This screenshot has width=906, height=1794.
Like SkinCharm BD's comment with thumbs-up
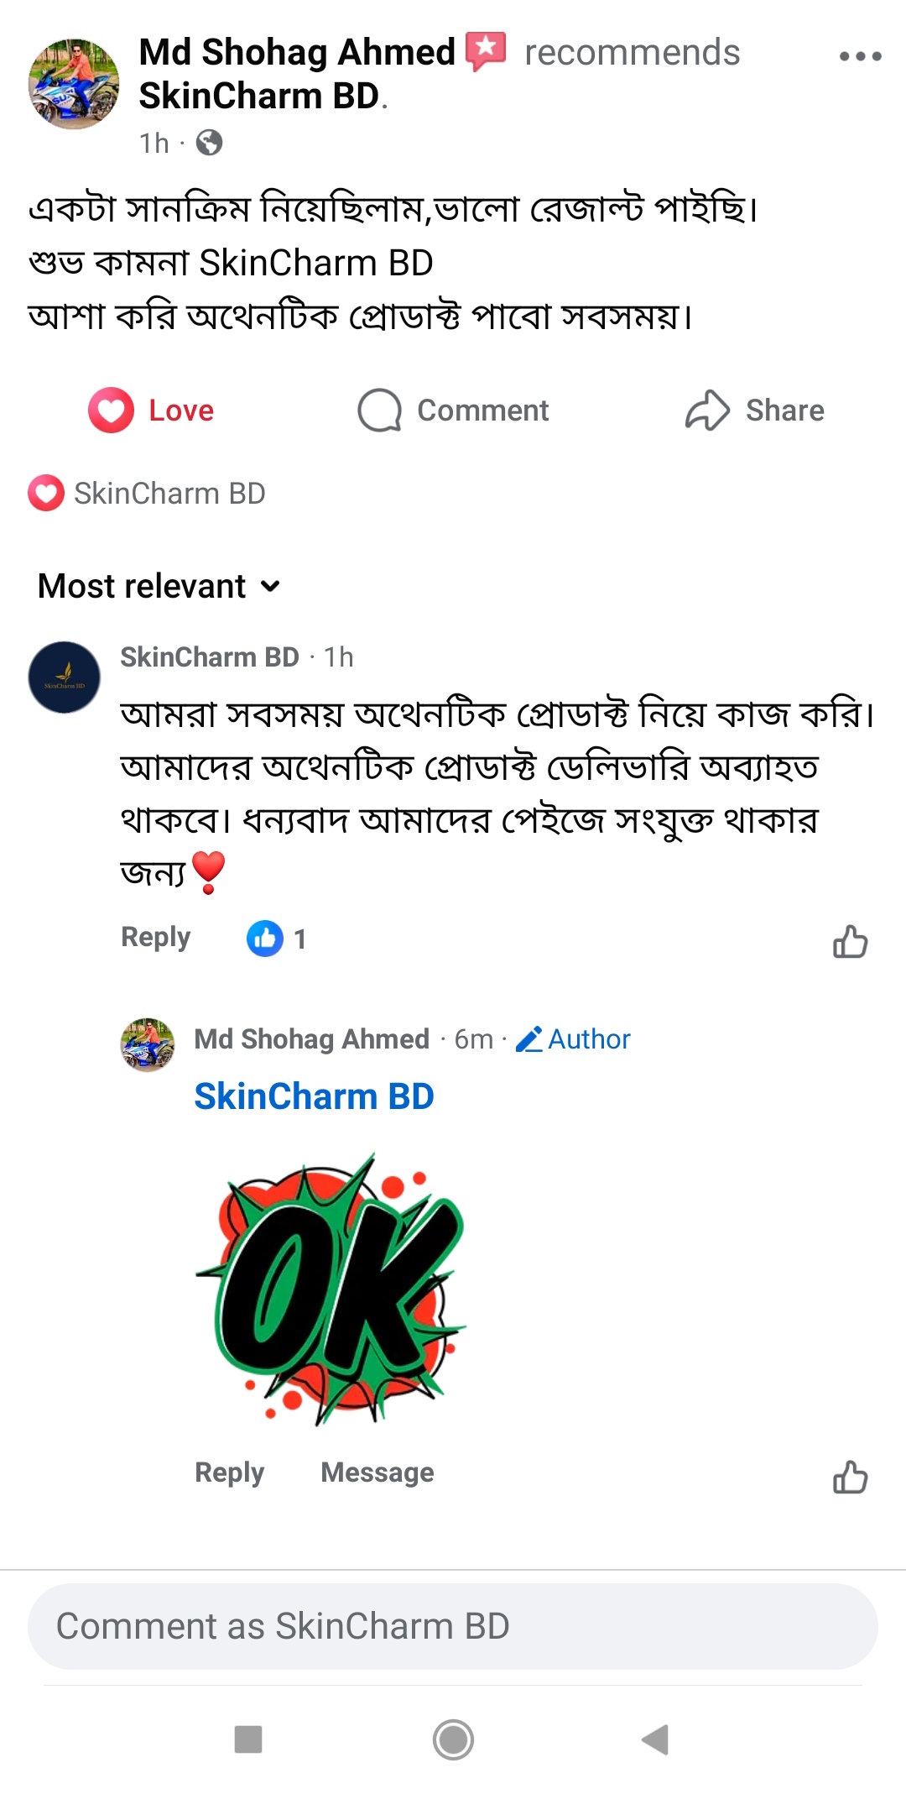(x=850, y=941)
